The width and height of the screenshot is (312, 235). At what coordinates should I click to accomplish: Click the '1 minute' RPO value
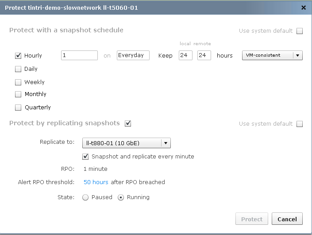tap(96, 169)
